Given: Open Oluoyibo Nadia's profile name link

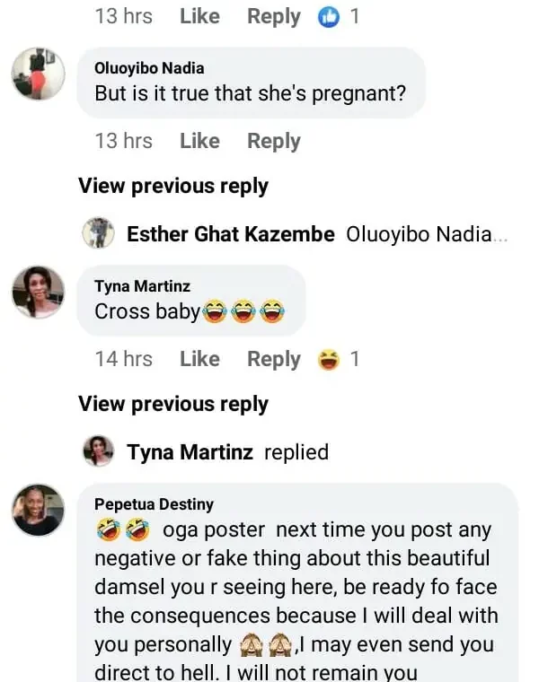Looking at the screenshot, I should pos(149,68).
